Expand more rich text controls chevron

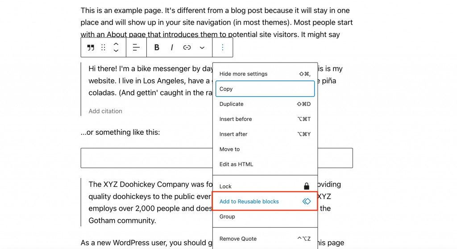point(202,48)
